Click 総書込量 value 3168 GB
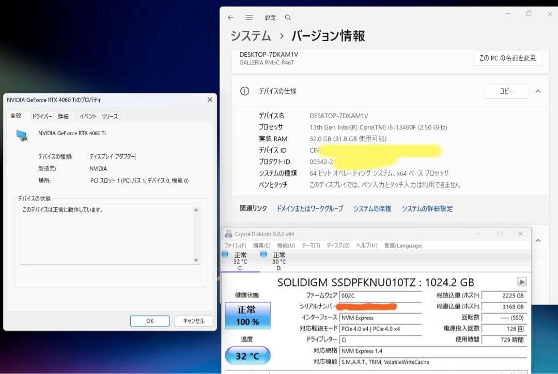This screenshot has width=558, height=374. click(x=504, y=306)
